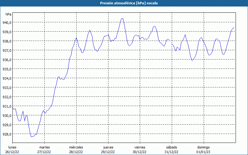Select the 'hPa' unit label
248x155 pixels.
click(8, 14)
